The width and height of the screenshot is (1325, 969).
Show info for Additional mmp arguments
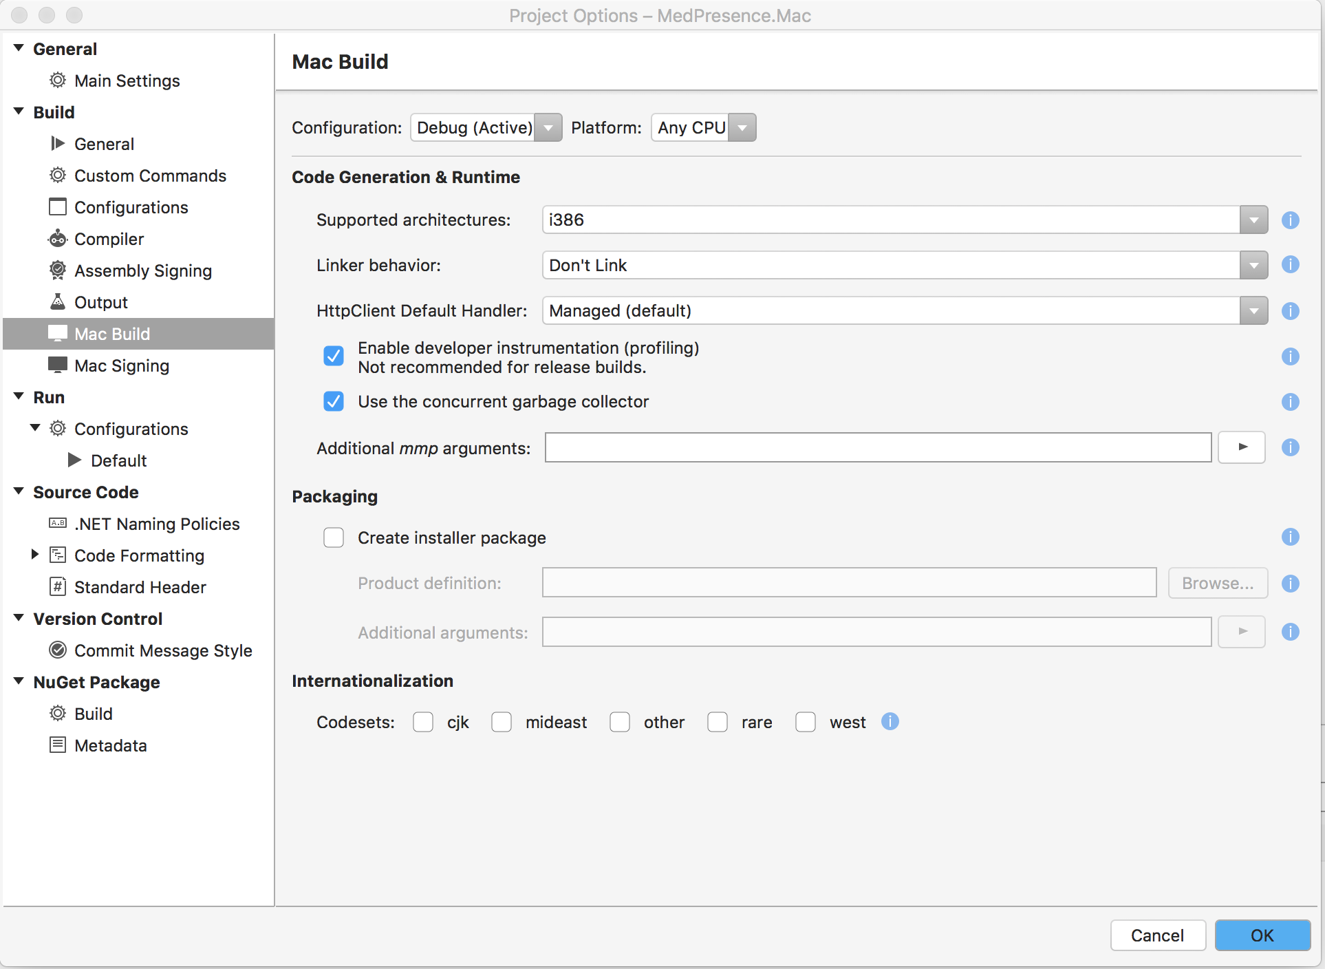[x=1291, y=447]
